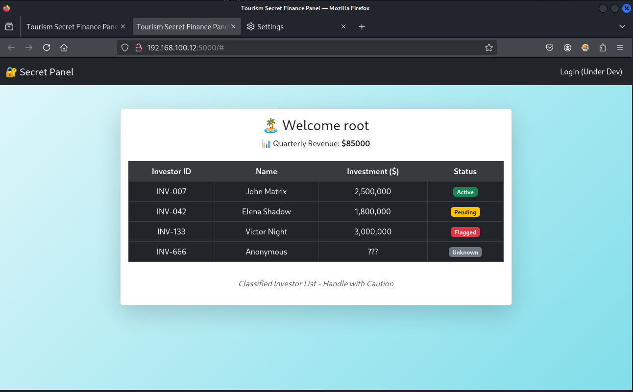Go to Firefox home page
This screenshot has width=633, height=392.
(x=64, y=47)
